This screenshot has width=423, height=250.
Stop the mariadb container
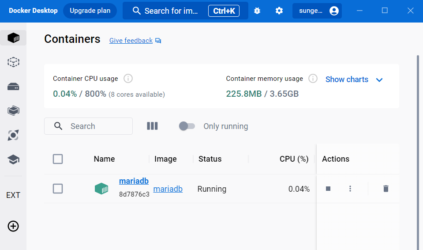coord(328,189)
